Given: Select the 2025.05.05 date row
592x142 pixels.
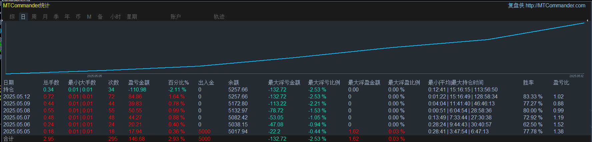Looking at the screenshot, I should click(17, 131).
